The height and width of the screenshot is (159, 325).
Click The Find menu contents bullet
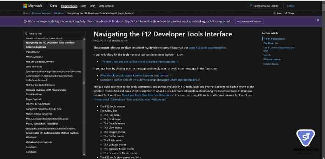(112, 119)
